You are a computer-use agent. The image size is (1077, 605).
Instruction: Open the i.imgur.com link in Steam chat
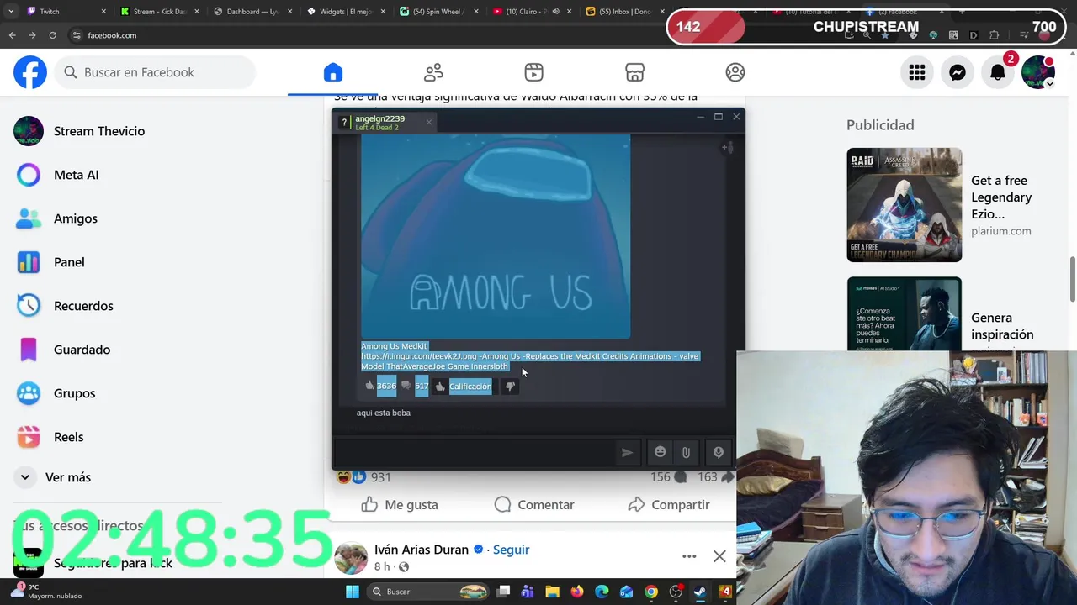(419, 356)
